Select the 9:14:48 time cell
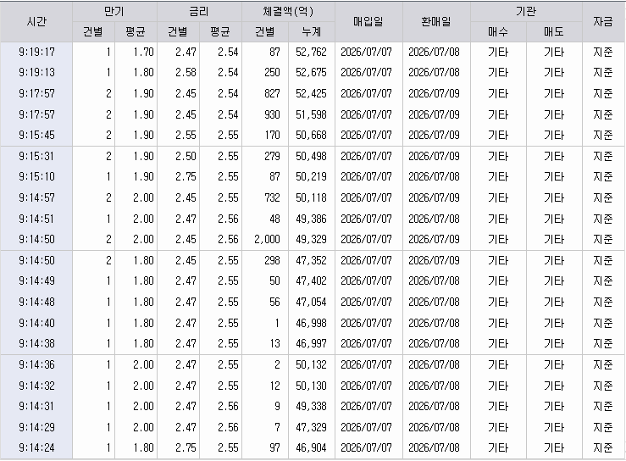 [x=36, y=302]
